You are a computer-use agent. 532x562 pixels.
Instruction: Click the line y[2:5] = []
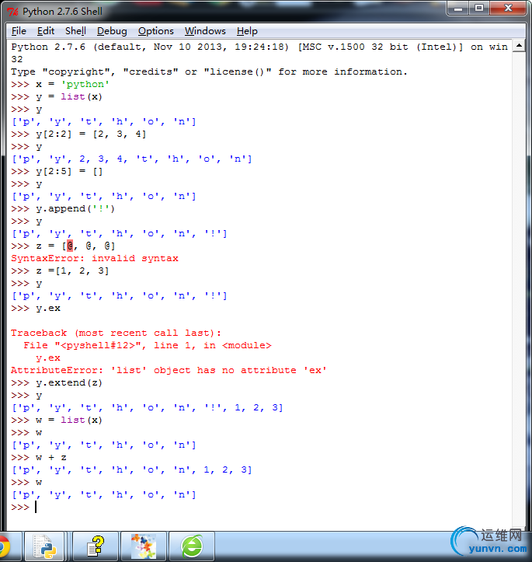click(57, 172)
